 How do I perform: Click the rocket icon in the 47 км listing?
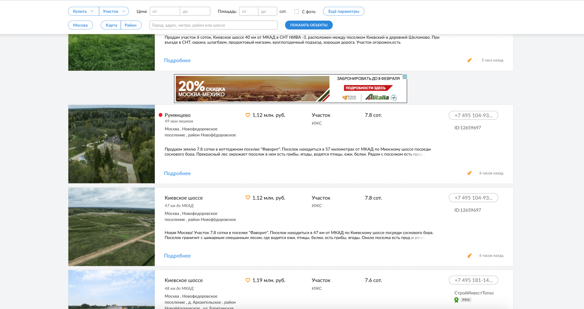[x=469, y=256]
